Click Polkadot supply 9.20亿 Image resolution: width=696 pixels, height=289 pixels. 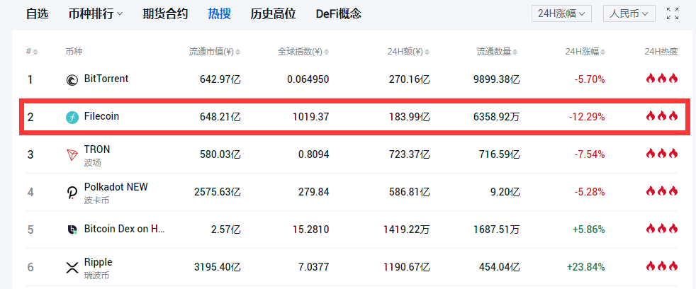point(506,192)
